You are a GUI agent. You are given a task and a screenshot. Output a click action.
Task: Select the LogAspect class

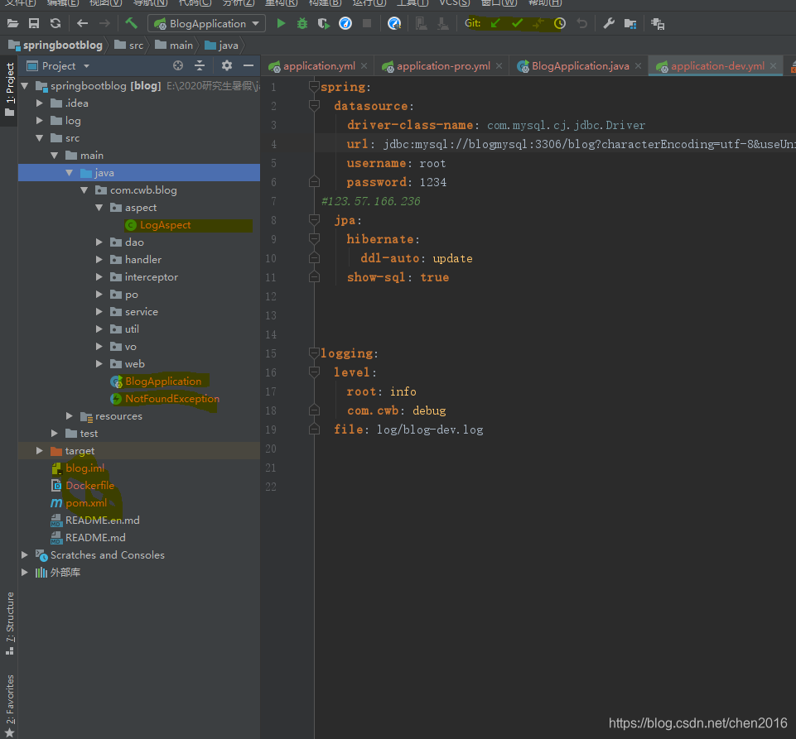(x=165, y=225)
